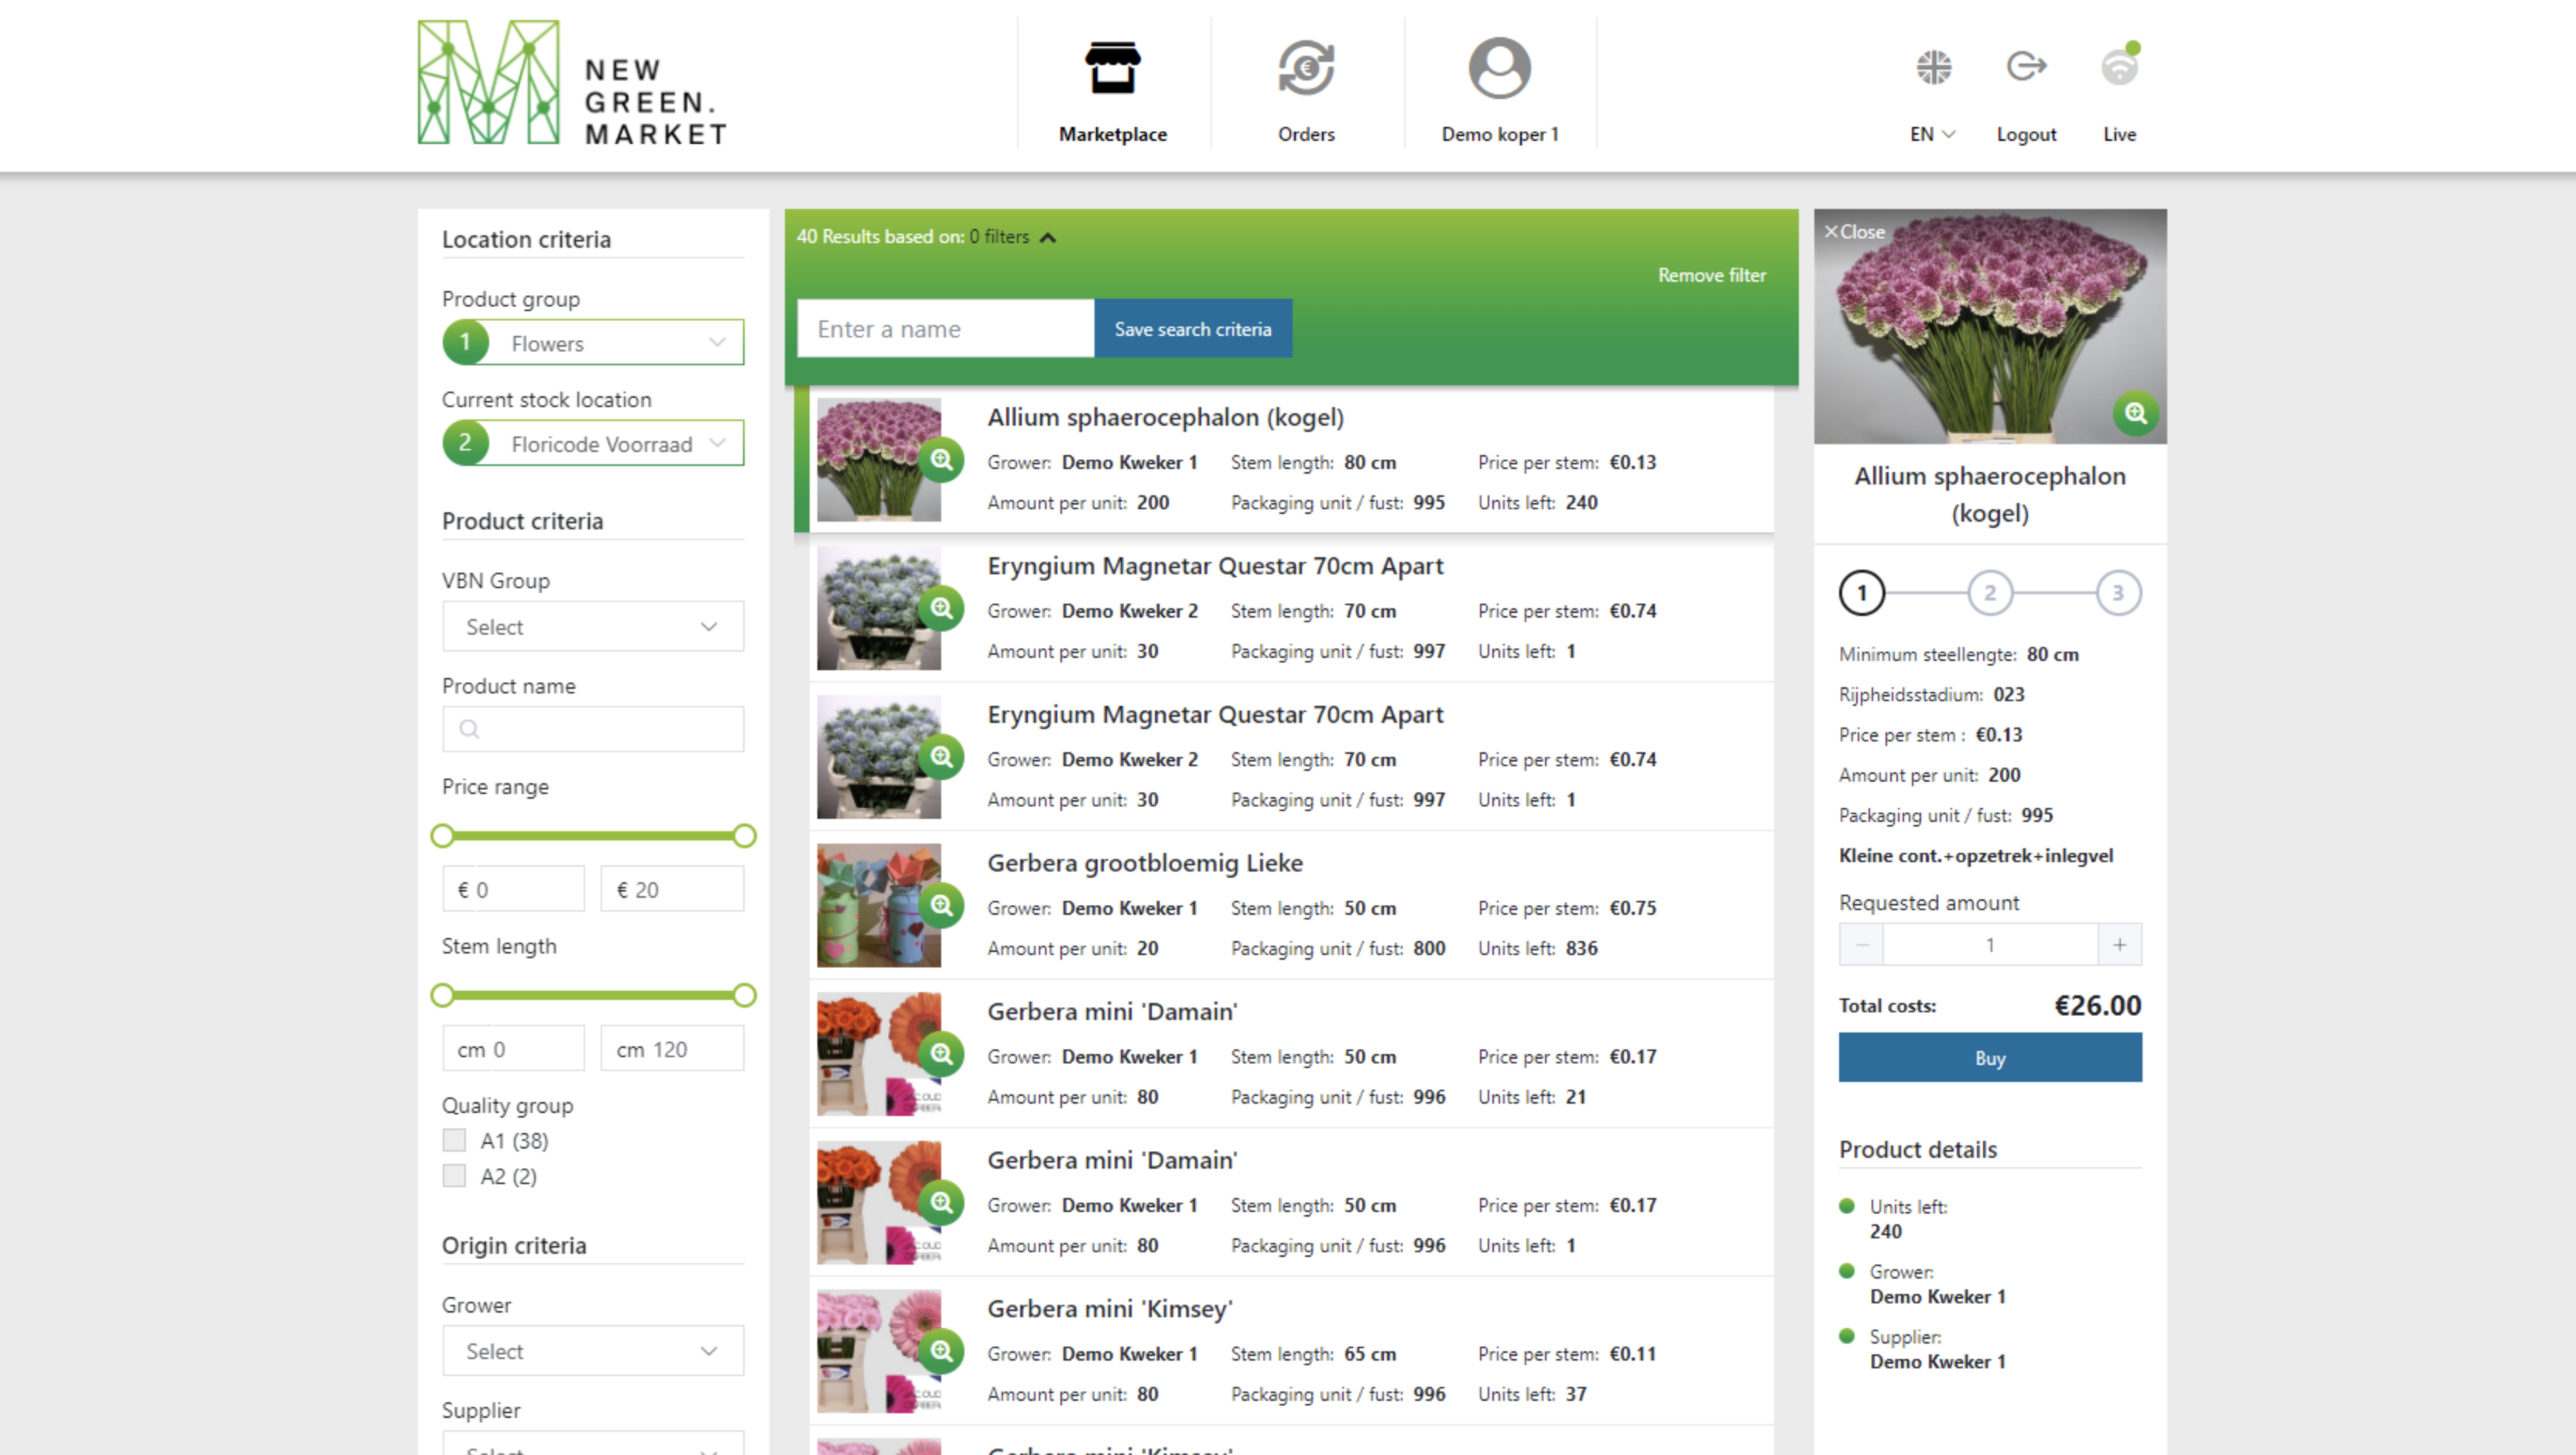Click the minimum price € 0 field

coord(513,889)
